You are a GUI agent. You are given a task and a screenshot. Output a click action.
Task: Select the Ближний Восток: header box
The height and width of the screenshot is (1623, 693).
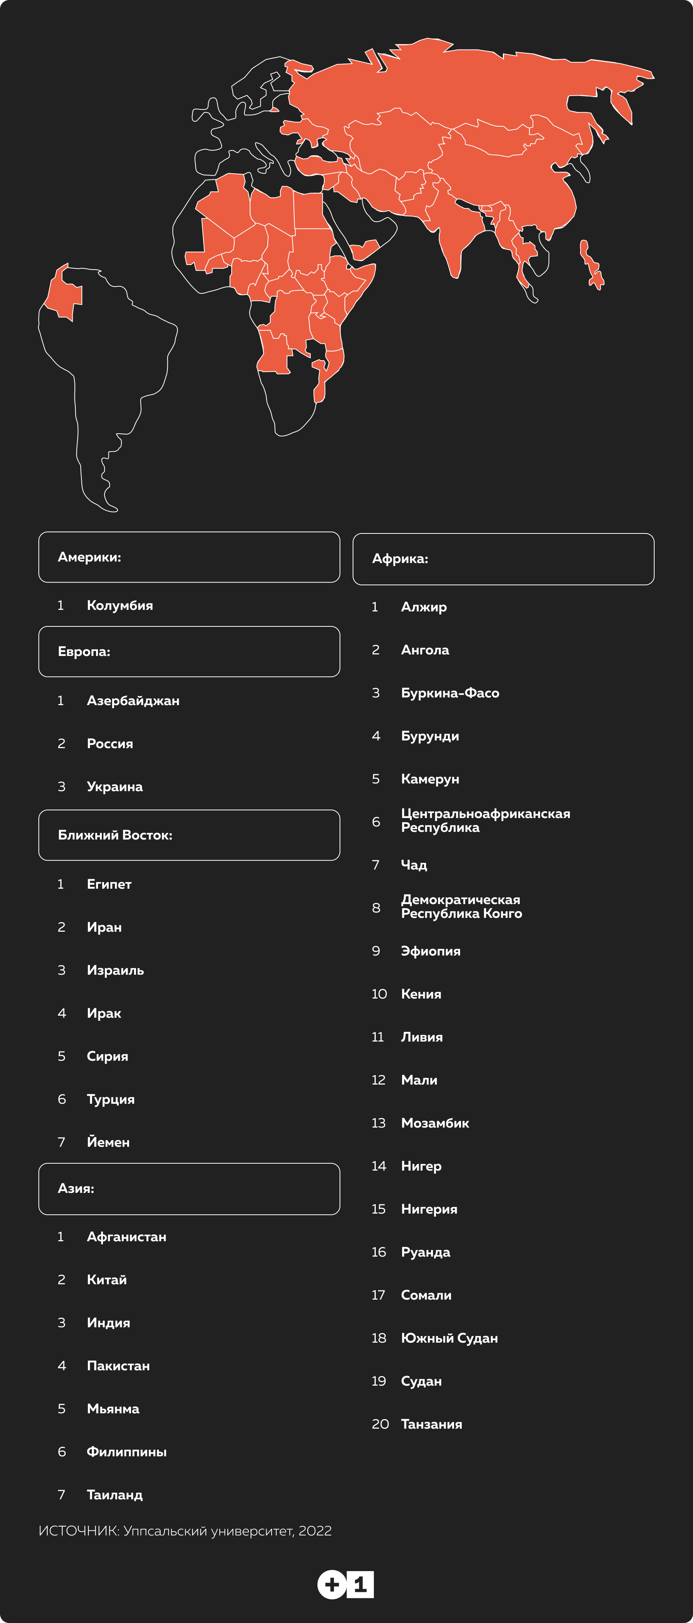click(x=189, y=835)
